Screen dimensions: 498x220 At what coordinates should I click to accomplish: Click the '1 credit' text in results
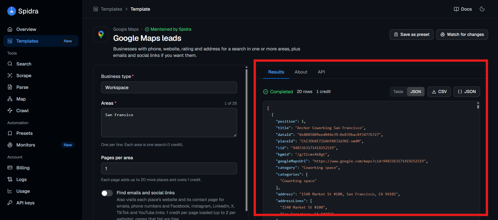click(323, 92)
